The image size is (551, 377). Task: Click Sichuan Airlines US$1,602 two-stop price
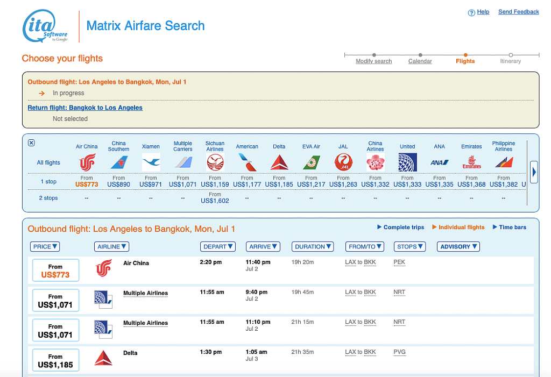[x=215, y=201]
